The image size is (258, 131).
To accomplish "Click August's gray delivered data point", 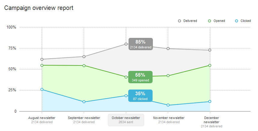I will (42, 59).
